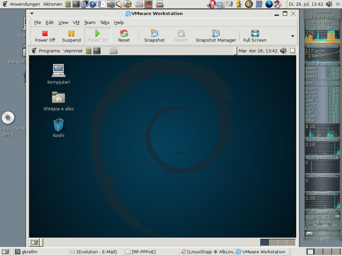
Task: Open host printer icon
Action: click(x=159, y=4)
